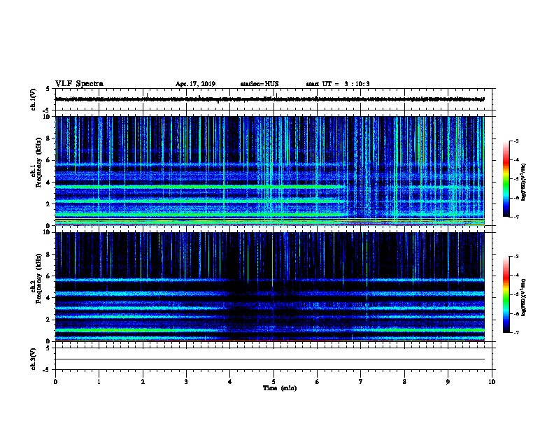
Task: Click the ch.2 frequency axis "4" tick label
Action: tap(48, 298)
